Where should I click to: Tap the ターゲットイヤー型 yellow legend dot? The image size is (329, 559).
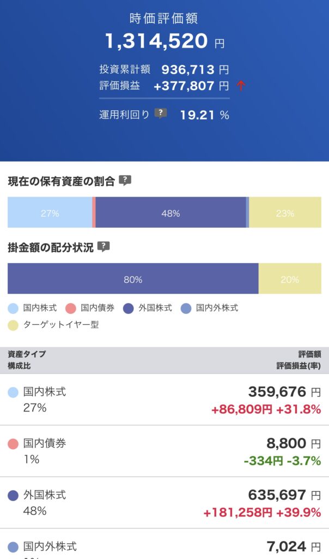click(x=14, y=325)
